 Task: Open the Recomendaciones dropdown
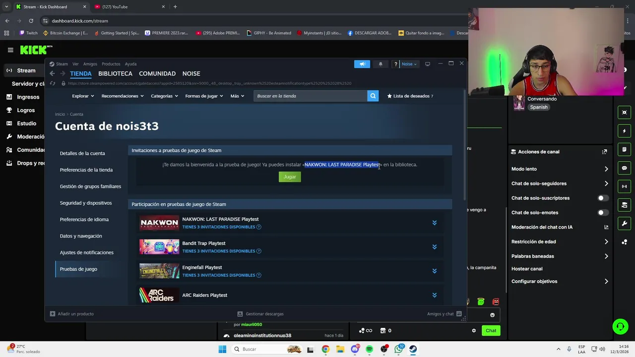click(123, 96)
